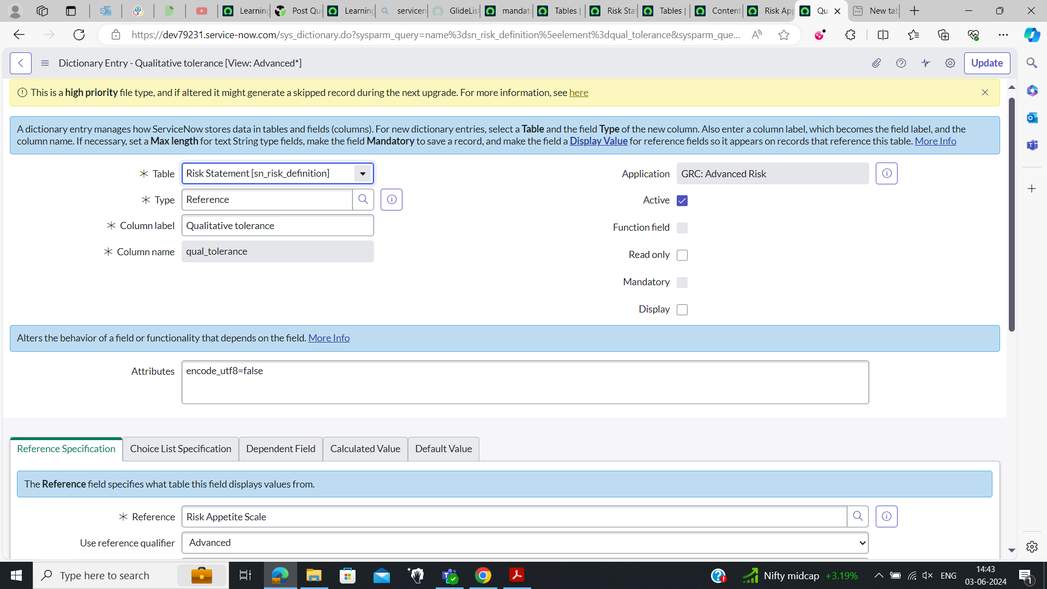Image resolution: width=1047 pixels, height=589 pixels.
Task: Click the Update button
Action: pyautogui.click(x=987, y=63)
